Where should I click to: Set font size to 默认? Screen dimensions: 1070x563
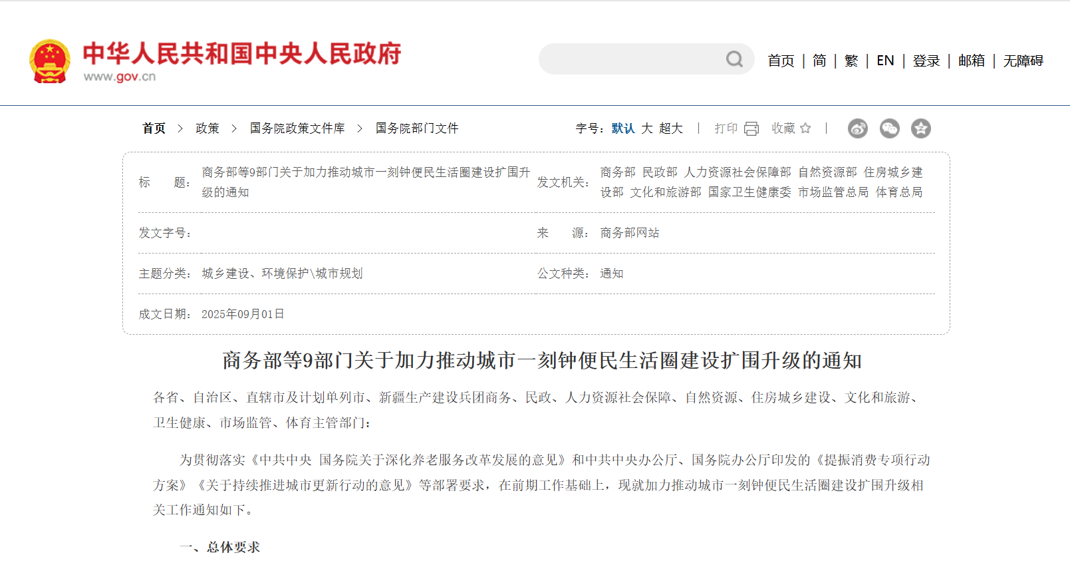coord(623,128)
